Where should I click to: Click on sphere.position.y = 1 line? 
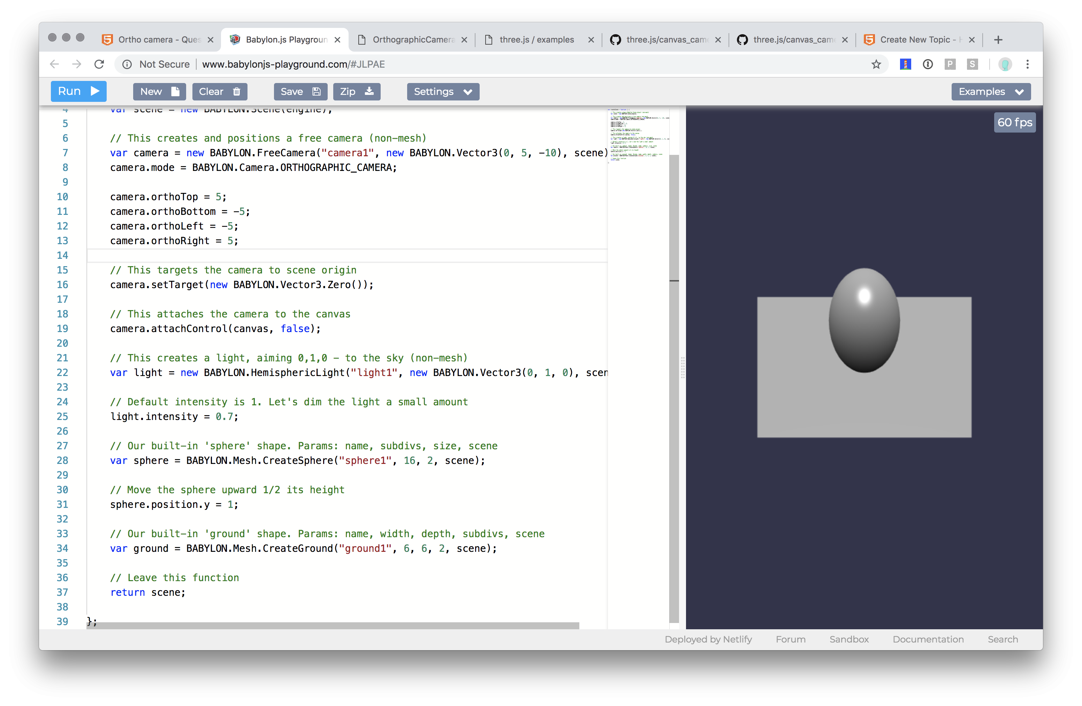(174, 504)
